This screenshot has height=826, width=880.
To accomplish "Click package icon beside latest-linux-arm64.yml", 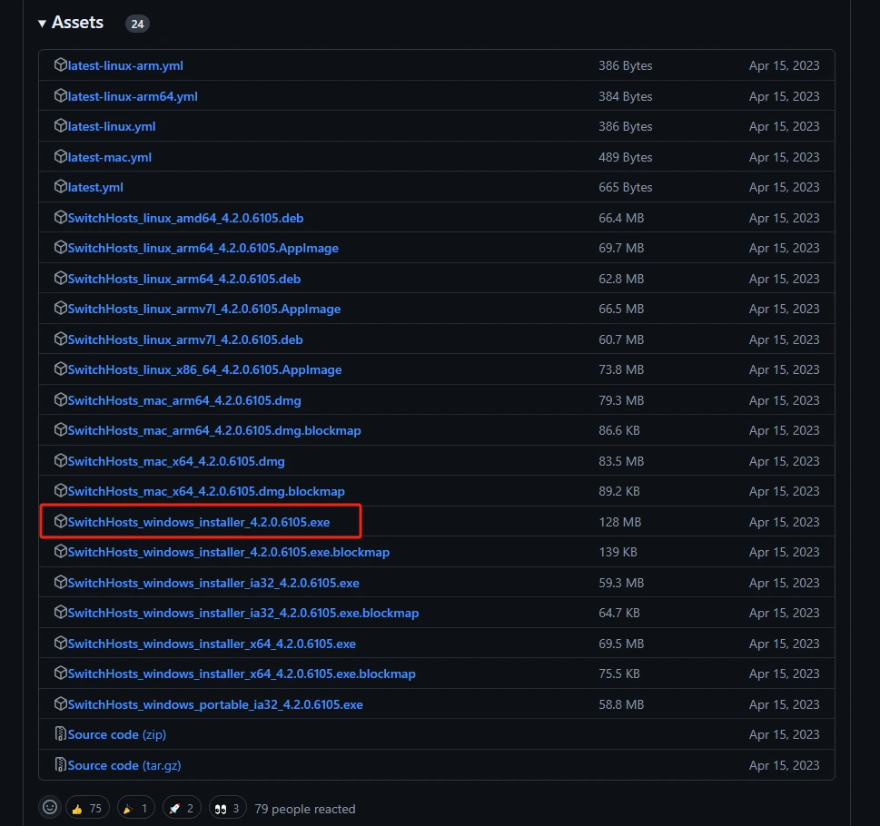I will (x=61, y=96).
